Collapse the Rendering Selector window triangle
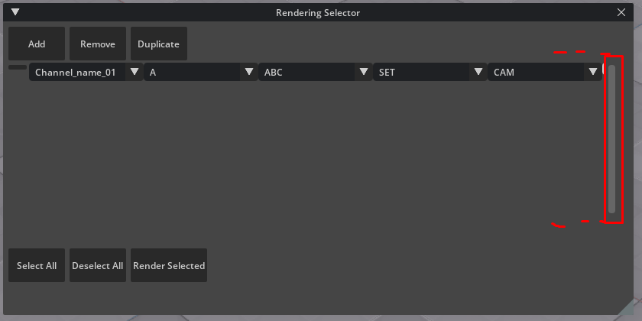The image size is (642, 321). tap(15, 12)
